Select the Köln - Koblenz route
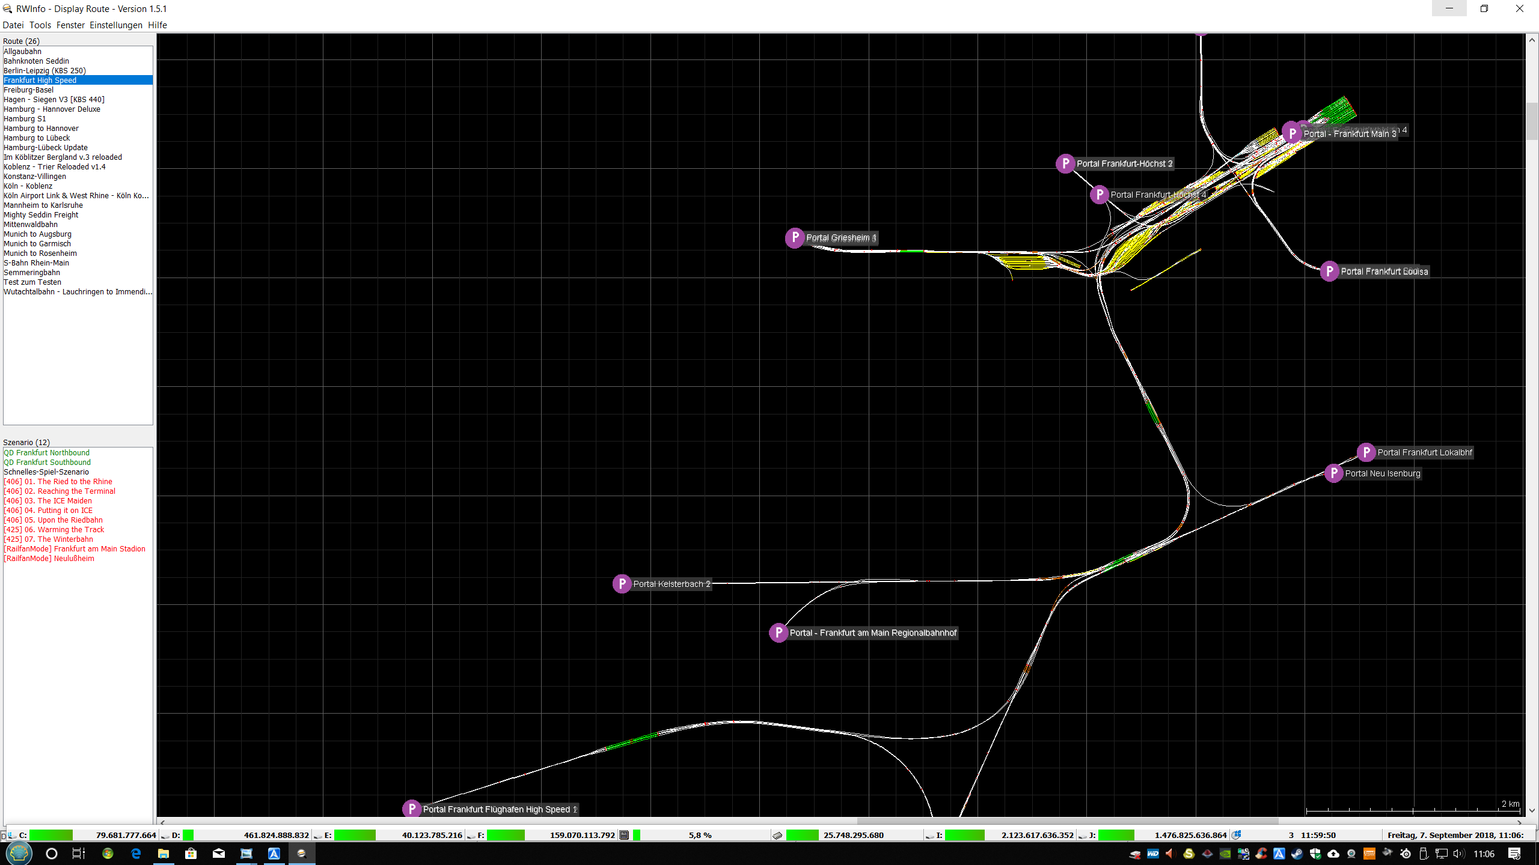This screenshot has height=865, width=1539. point(28,186)
